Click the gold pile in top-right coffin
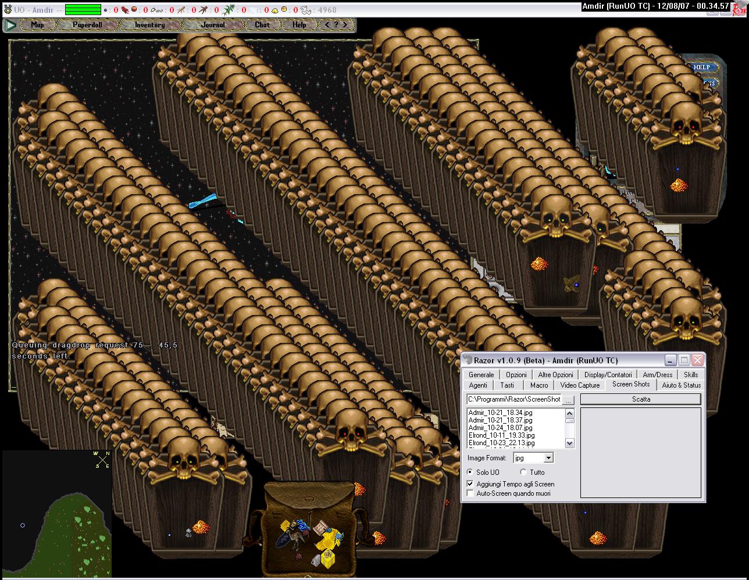This screenshot has width=749, height=580. coord(679,185)
